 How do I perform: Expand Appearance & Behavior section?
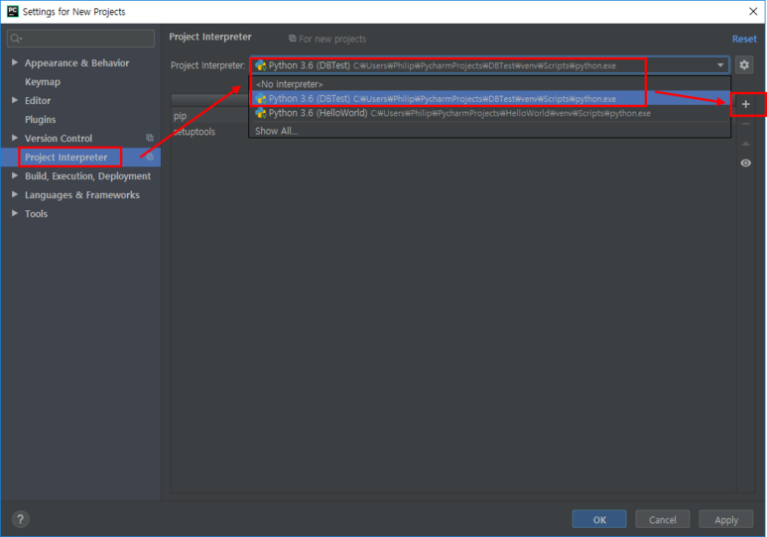pos(15,62)
